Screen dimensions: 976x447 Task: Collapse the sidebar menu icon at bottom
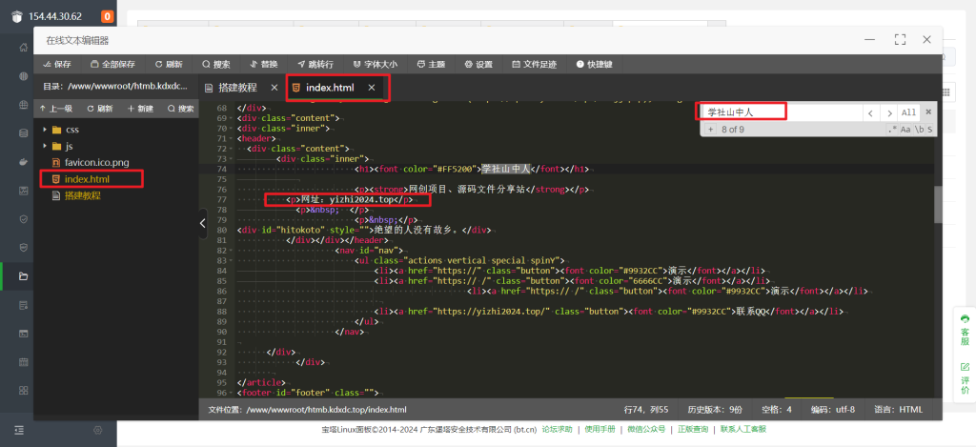[19, 430]
